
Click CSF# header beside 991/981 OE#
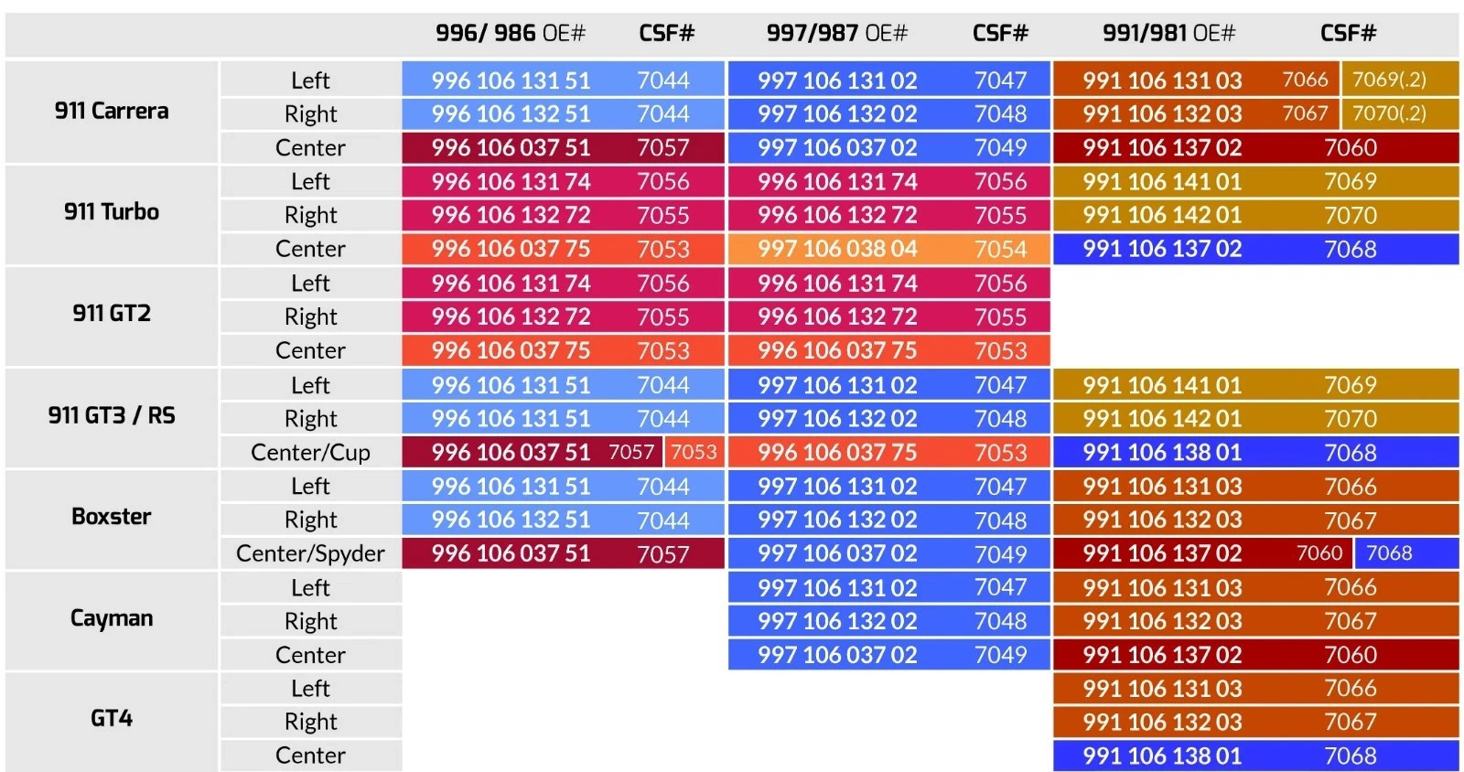coord(1348,34)
